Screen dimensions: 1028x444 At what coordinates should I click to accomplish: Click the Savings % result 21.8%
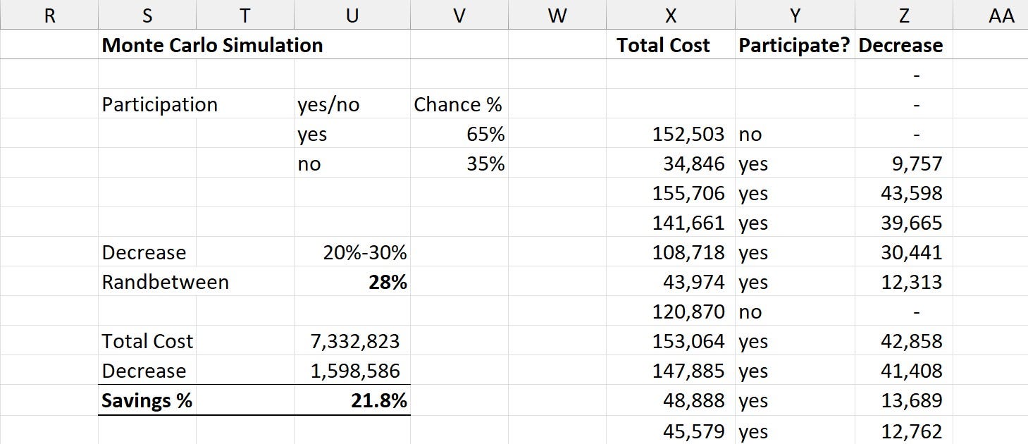[x=352, y=400]
